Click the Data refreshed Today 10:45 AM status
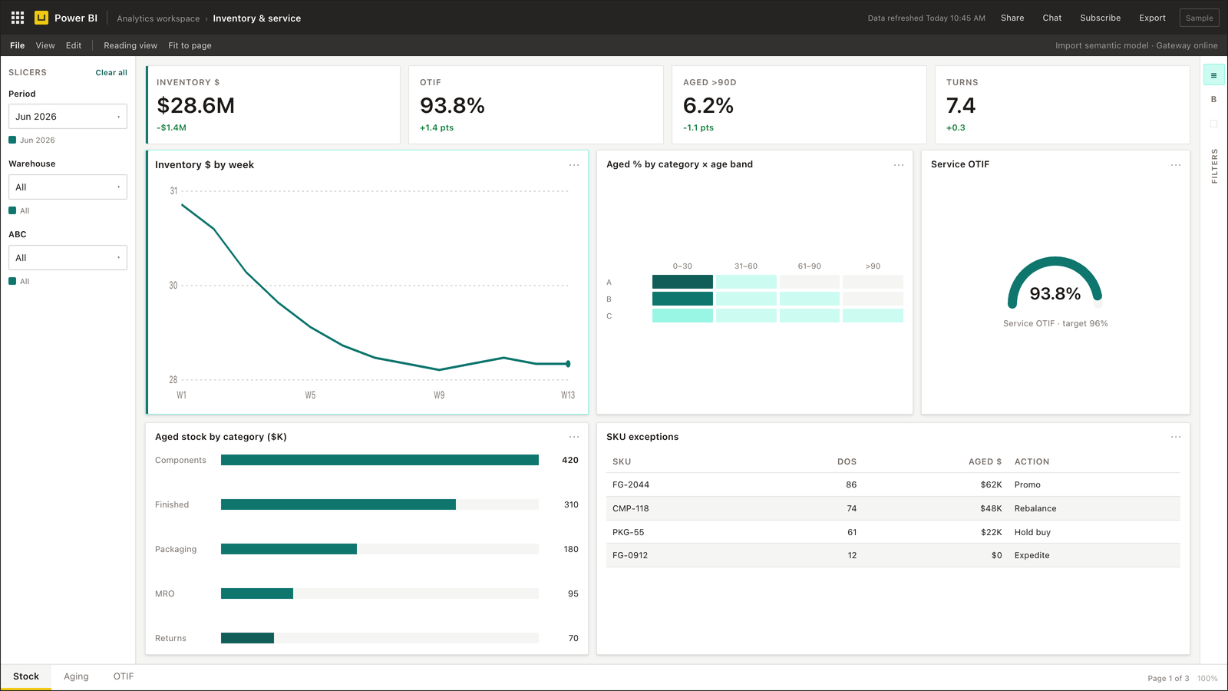 coord(926,18)
